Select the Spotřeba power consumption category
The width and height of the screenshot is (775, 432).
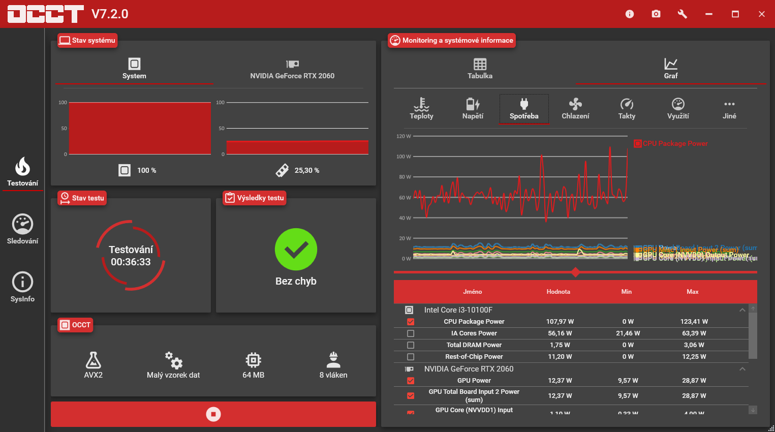524,109
